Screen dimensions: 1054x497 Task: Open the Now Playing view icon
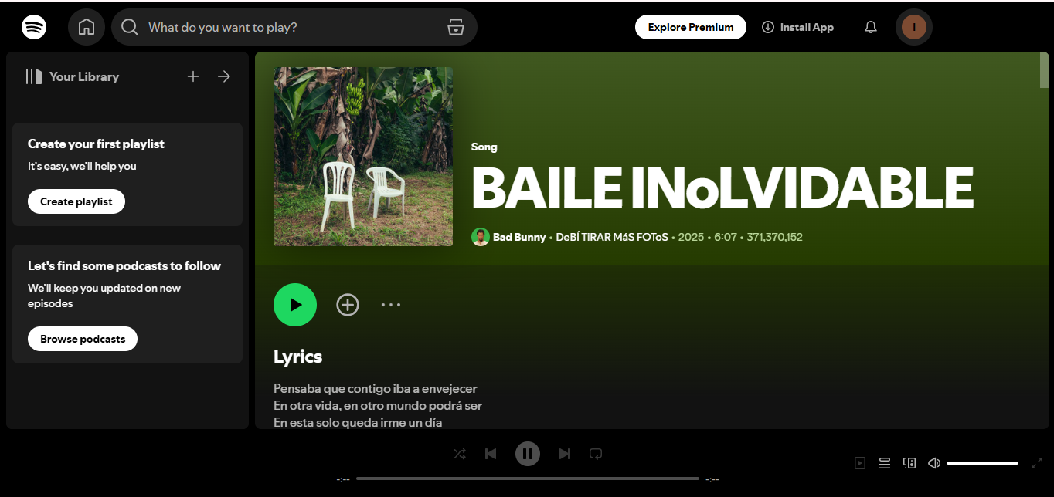pyautogui.click(x=859, y=462)
